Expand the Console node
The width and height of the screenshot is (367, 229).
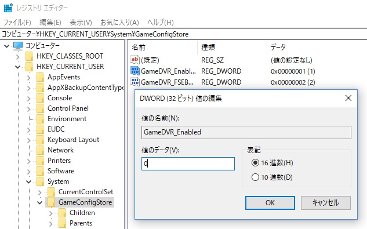click(29, 99)
